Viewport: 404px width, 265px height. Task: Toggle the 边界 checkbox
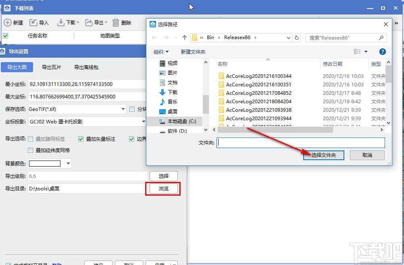[132, 139]
